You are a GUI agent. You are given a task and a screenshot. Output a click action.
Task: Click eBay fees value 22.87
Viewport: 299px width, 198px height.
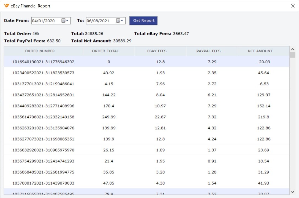click(x=160, y=117)
